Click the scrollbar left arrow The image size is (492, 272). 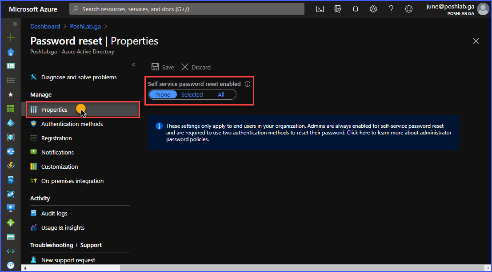click(25, 268)
